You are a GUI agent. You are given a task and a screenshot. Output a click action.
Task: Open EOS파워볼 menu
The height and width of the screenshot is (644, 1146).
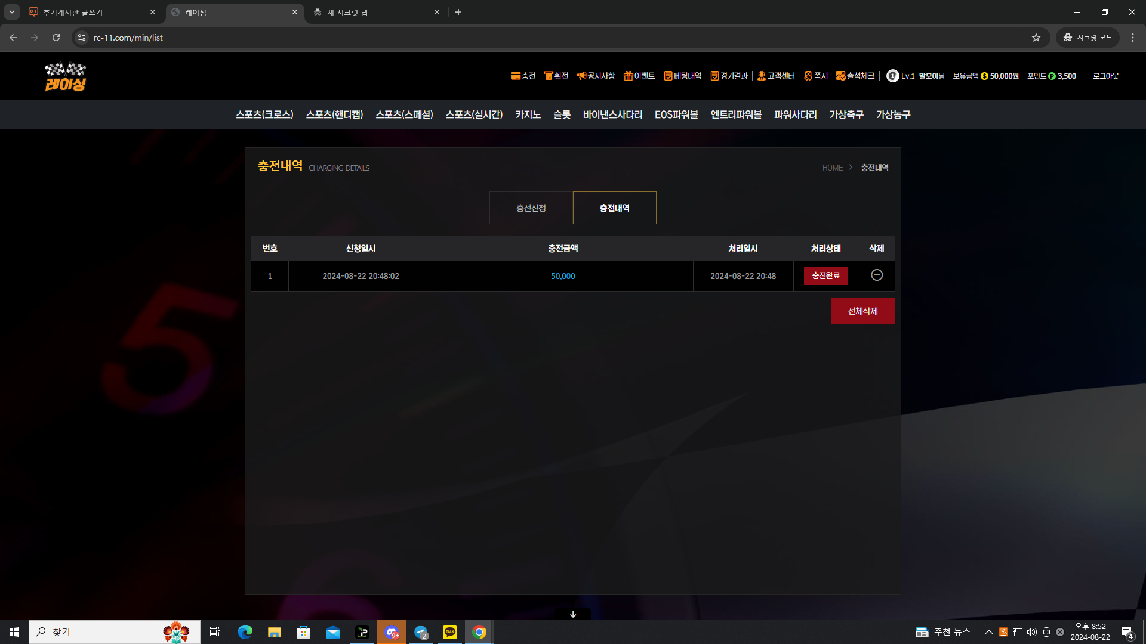pyautogui.click(x=676, y=114)
